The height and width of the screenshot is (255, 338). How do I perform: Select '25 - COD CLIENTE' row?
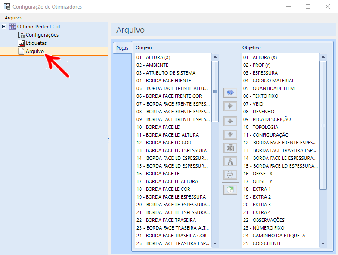[281, 244]
